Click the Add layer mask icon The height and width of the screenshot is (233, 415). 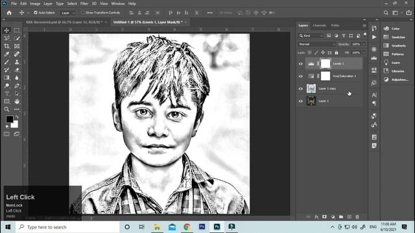pyautogui.click(x=324, y=217)
